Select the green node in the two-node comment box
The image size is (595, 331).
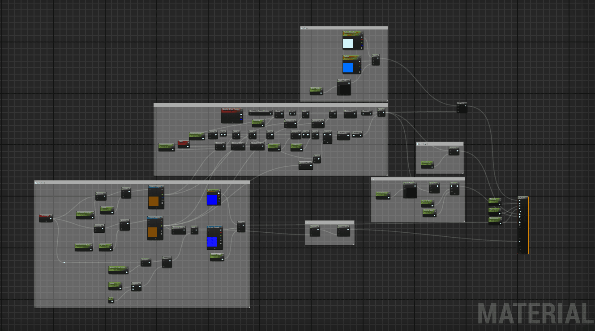coord(428,164)
